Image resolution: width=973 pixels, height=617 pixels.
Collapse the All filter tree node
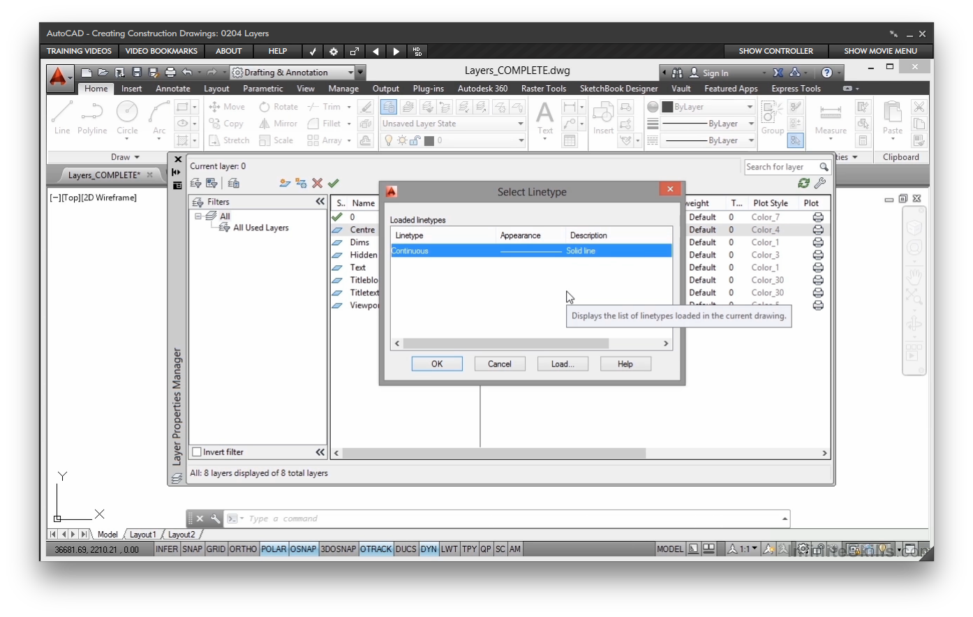[x=198, y=216]
